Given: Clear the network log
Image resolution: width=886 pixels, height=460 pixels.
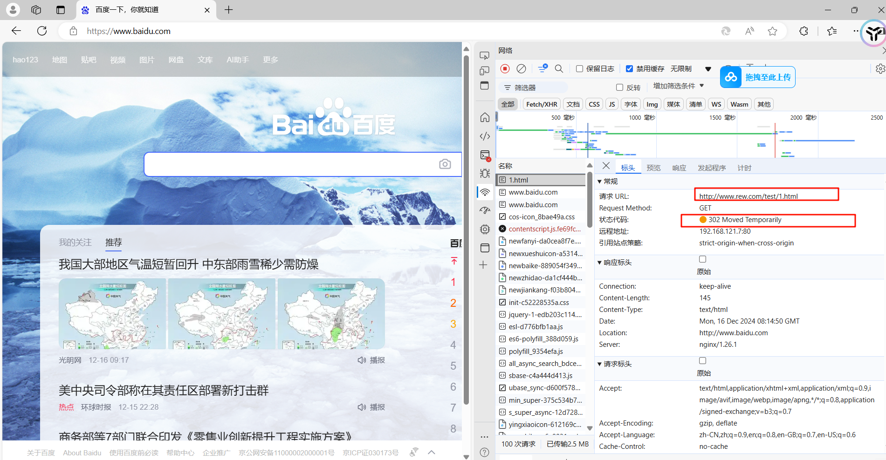Looking at the screenshot, I should 522,69.
